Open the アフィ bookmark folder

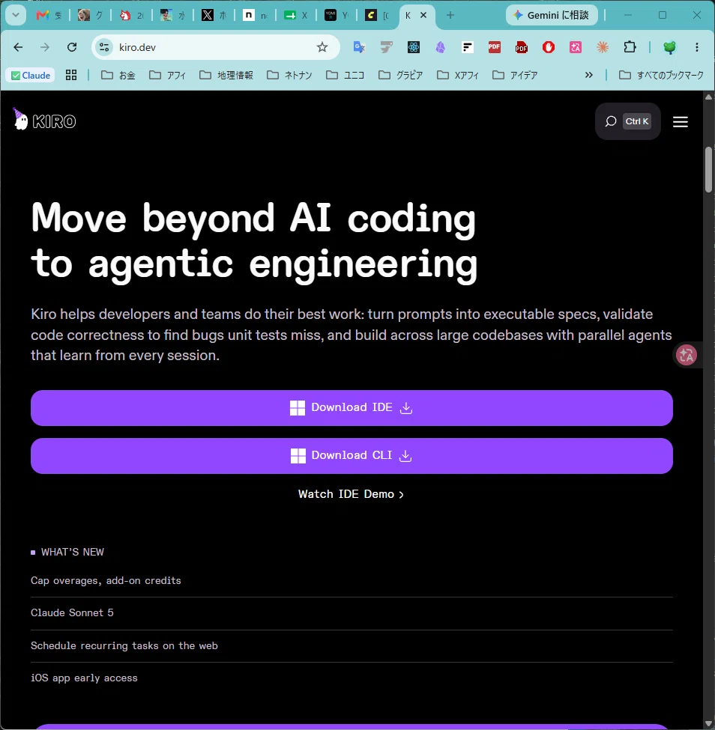[x=167, y=75]
